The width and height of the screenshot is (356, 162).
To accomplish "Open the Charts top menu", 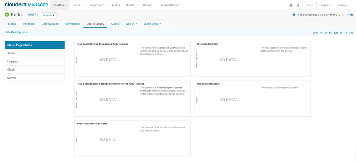I will (x=131, y=5).
